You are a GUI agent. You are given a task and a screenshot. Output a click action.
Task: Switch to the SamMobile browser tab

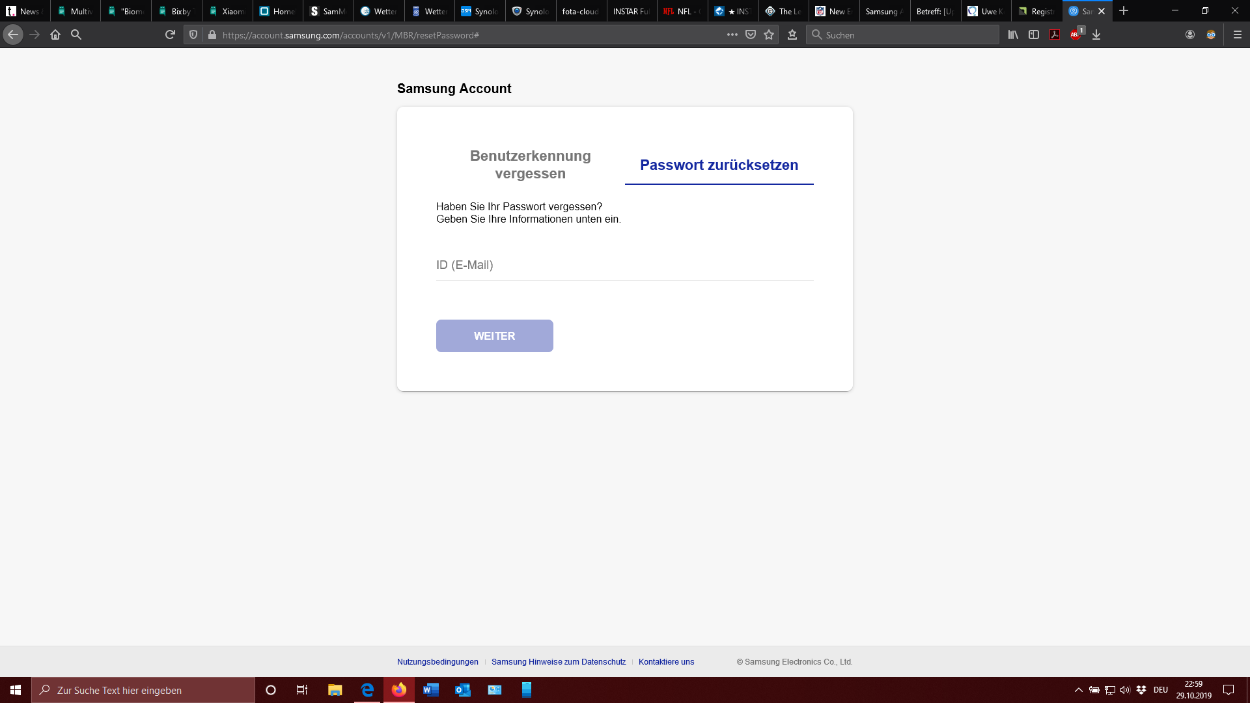[x=328, y=11]
